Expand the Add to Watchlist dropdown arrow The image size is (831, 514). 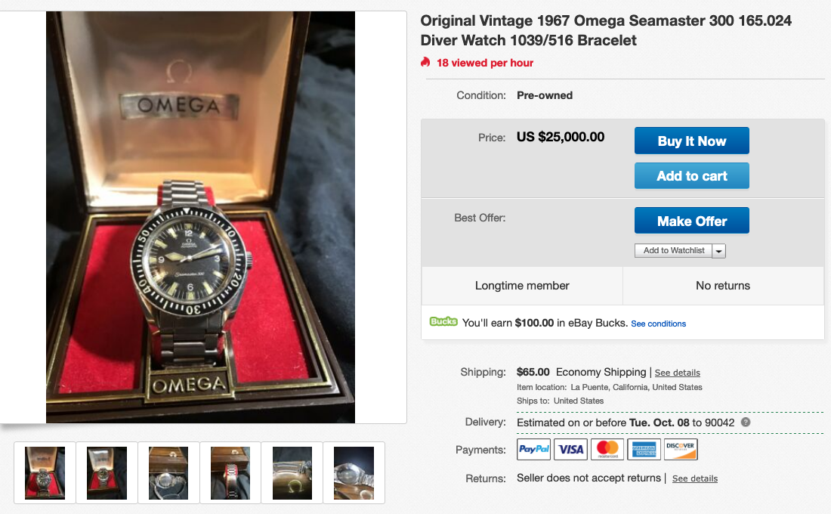click(718, 251)
